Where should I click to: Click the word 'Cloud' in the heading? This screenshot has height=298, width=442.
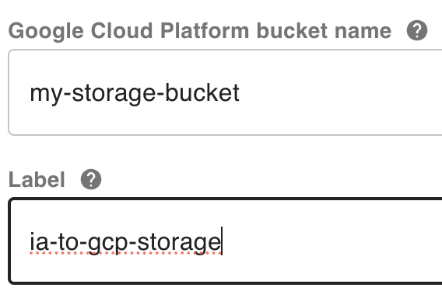tap(121, 30)
